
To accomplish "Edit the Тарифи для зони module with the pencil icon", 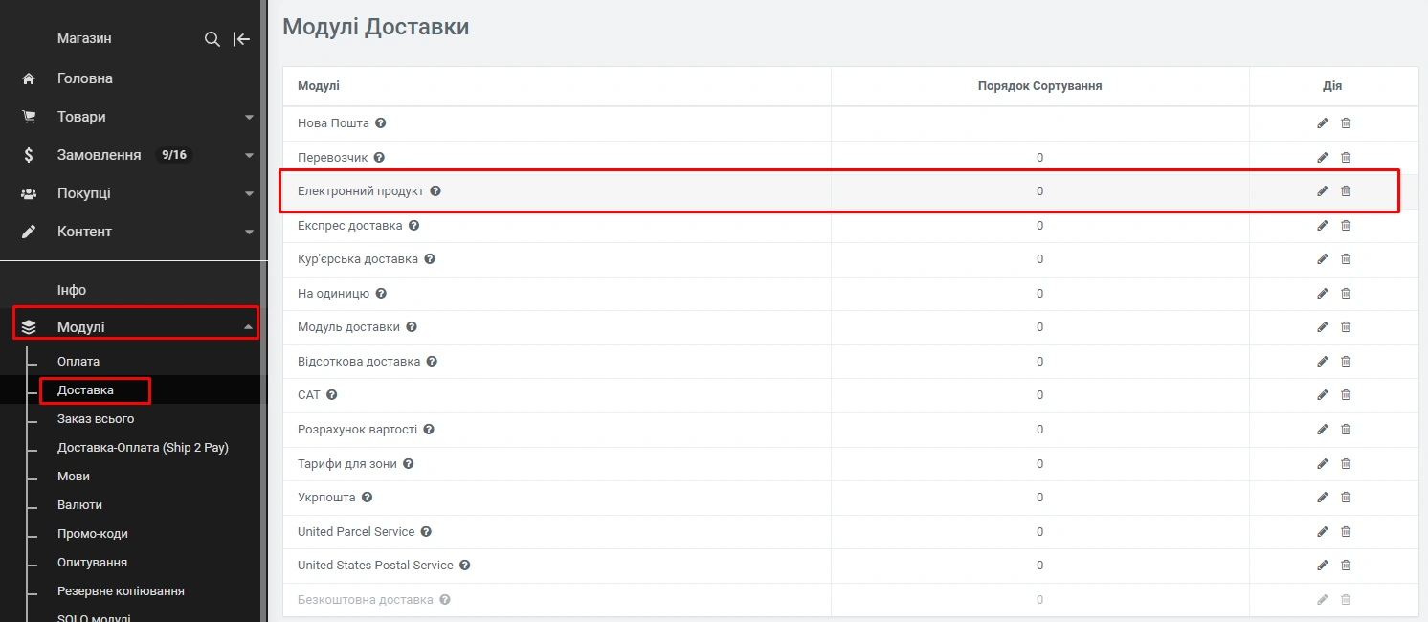I will click(x=1323, y=464).
